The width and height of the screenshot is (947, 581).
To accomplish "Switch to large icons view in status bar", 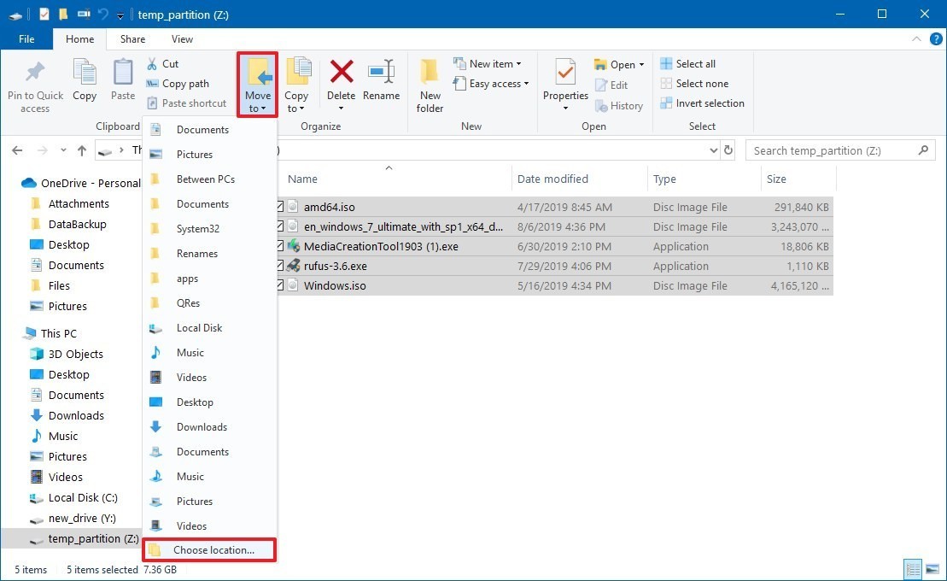I will pos(932,569).
